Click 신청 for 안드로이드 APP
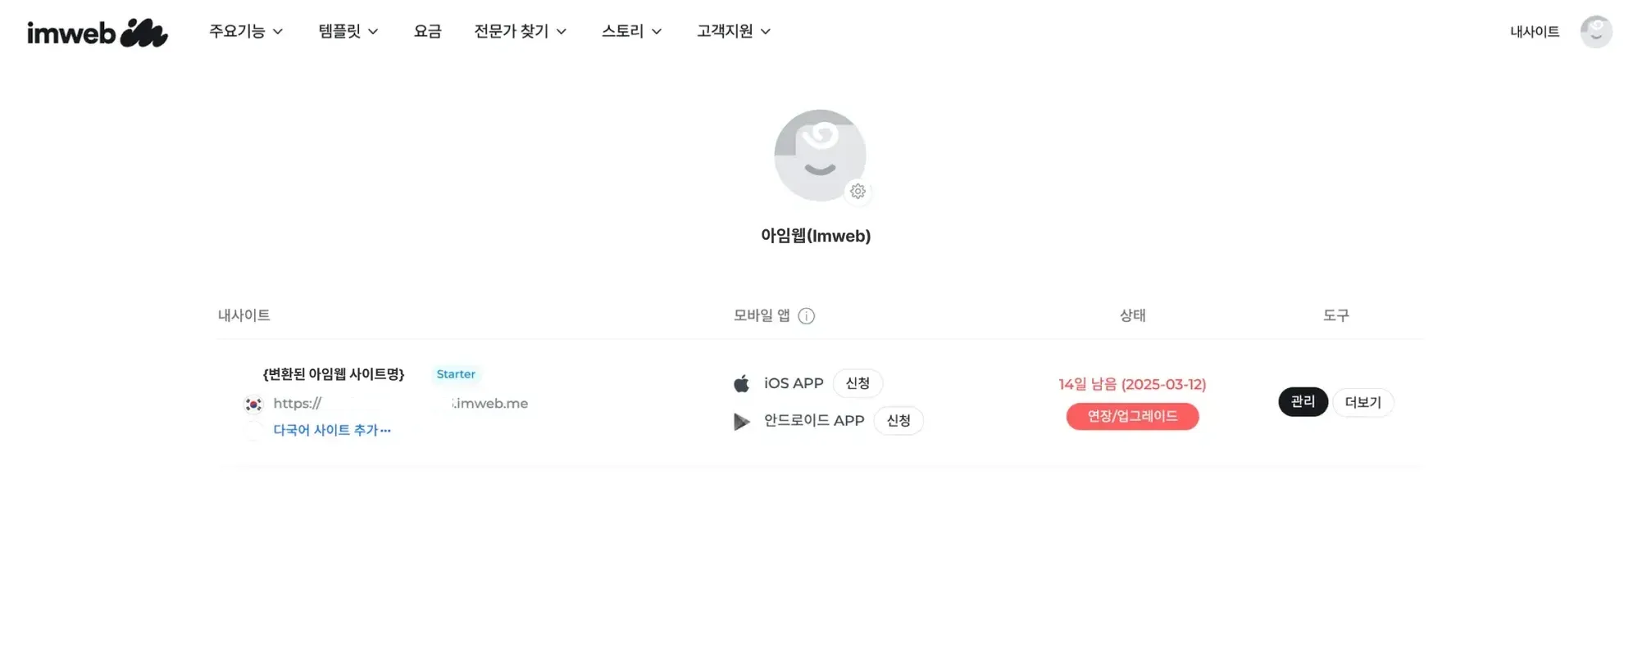Screen dimensions: 1633x660 point(898,420)
